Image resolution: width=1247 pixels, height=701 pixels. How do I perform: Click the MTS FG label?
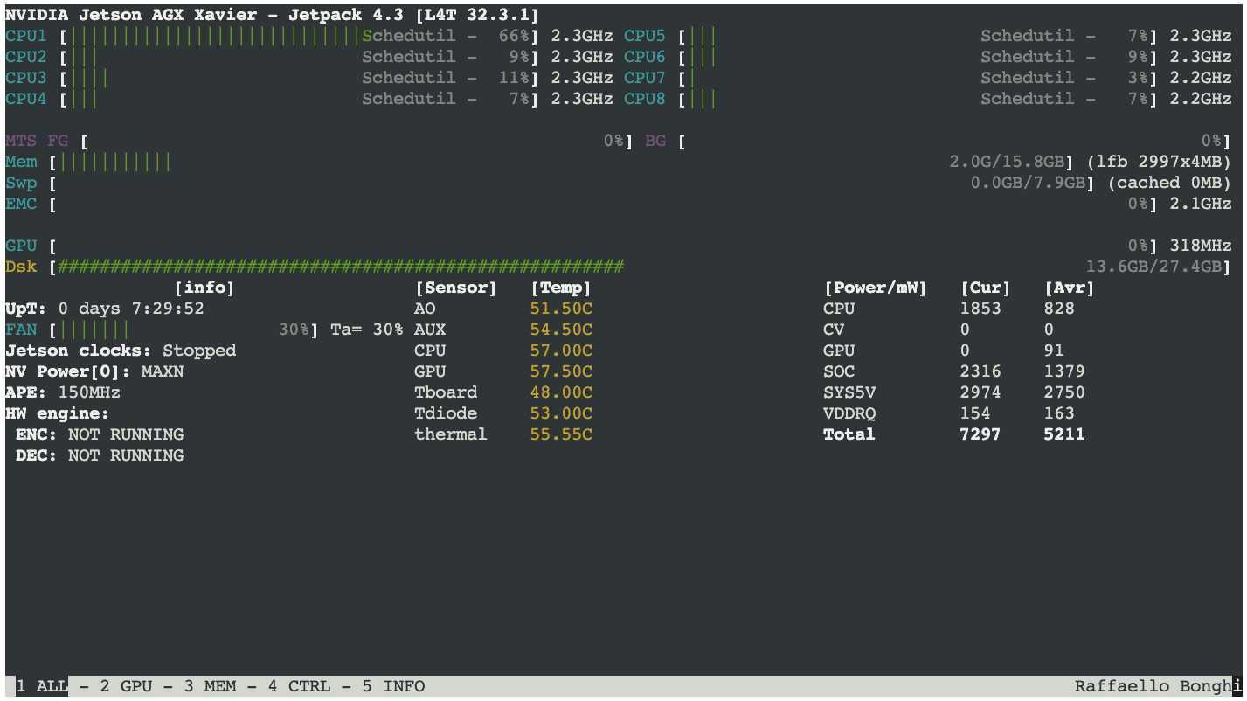pos(37,141)
